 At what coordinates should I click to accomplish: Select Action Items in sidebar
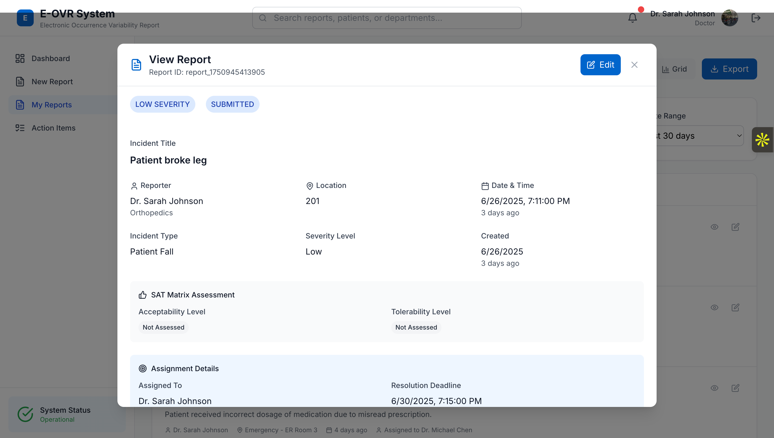pos(53,128)
